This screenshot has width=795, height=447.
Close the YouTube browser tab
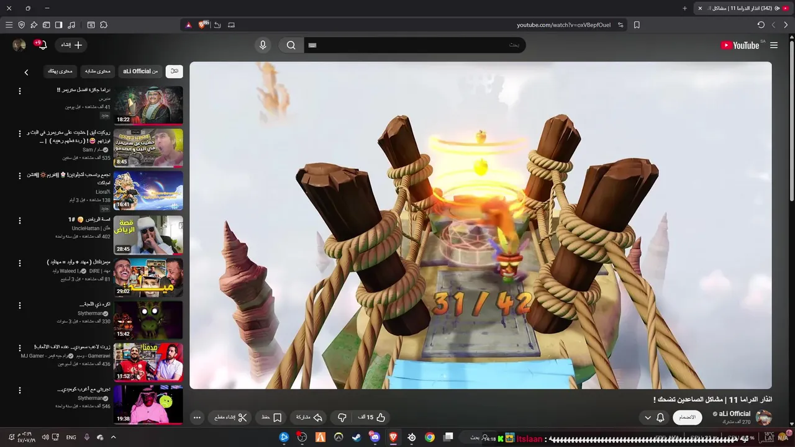(x=700, y=8)
